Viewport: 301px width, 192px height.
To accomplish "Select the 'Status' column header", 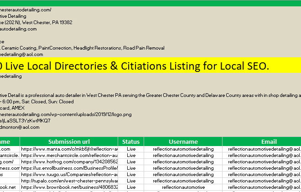I will click(x=131, y=141).
